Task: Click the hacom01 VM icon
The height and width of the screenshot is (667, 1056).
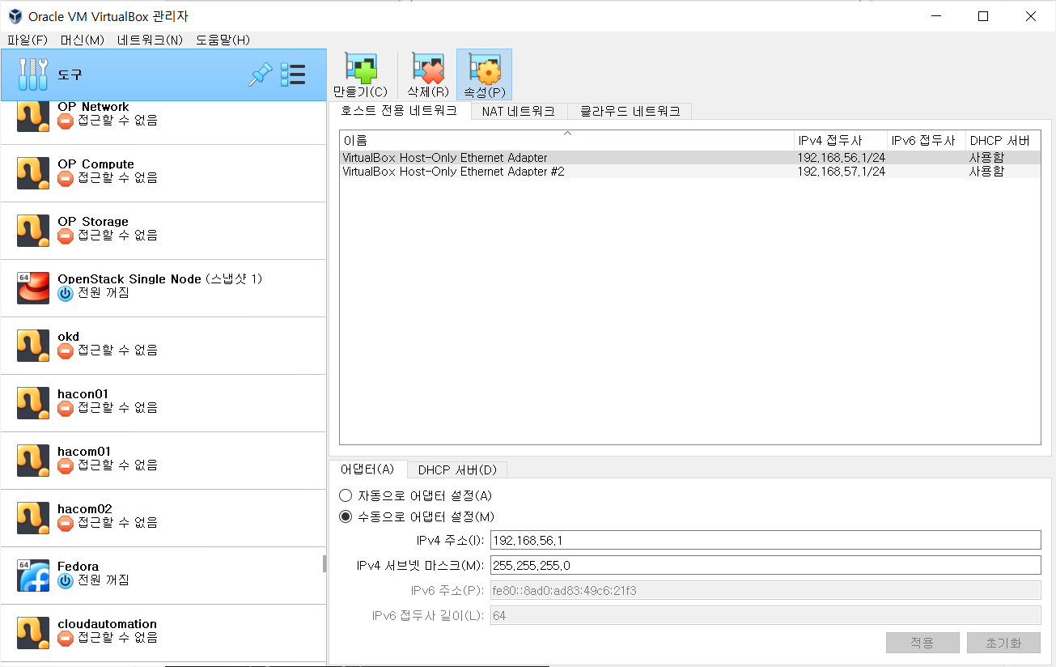Action: pyautogui.click(x=33, y=461)
